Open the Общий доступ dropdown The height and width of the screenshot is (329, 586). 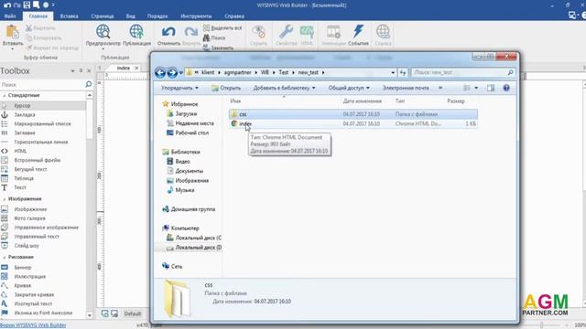[349, 88]
